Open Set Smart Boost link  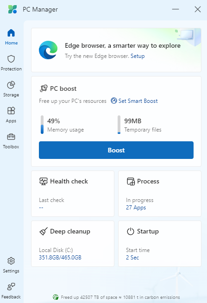coord(138,101)
